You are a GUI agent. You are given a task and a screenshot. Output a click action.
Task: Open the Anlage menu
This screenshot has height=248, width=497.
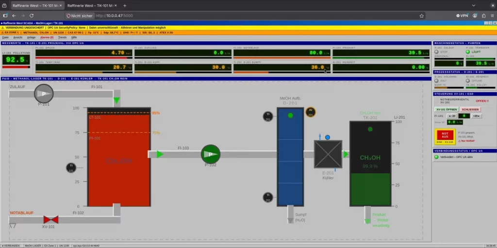(31, 37)
